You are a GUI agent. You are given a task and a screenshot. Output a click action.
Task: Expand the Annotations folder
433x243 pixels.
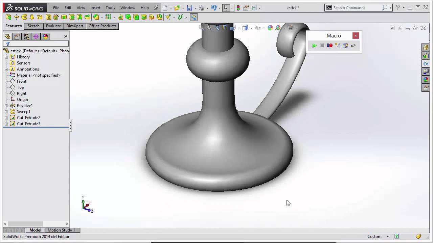tap(6, 69)
